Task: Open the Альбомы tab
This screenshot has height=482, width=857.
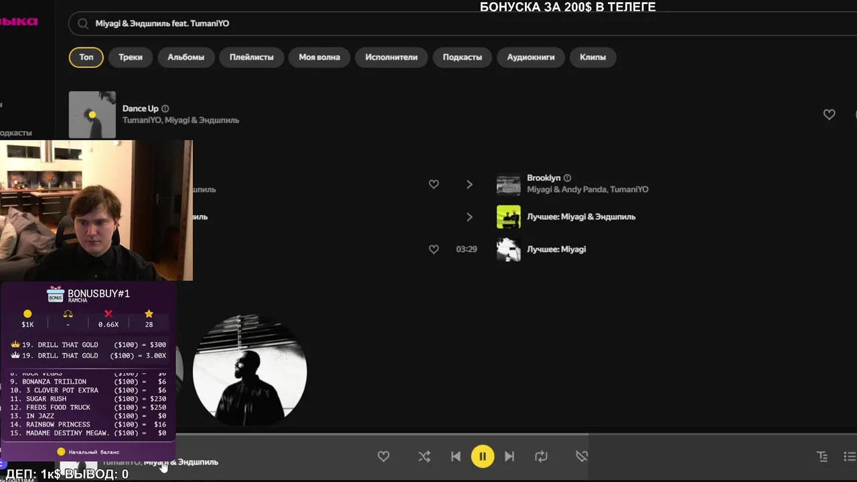Action: 185,57
